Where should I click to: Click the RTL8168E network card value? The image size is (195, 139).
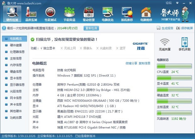pyautogui.click(x=92, y=128)
